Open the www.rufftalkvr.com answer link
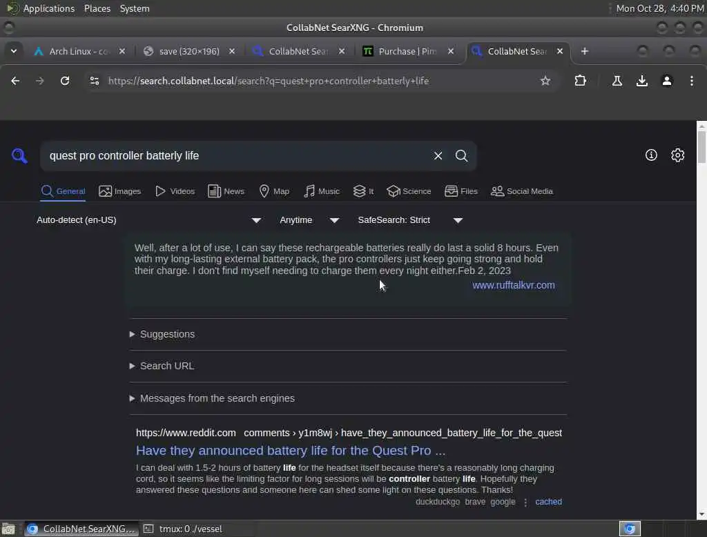 pyautogui.click(x=514, y=285)
